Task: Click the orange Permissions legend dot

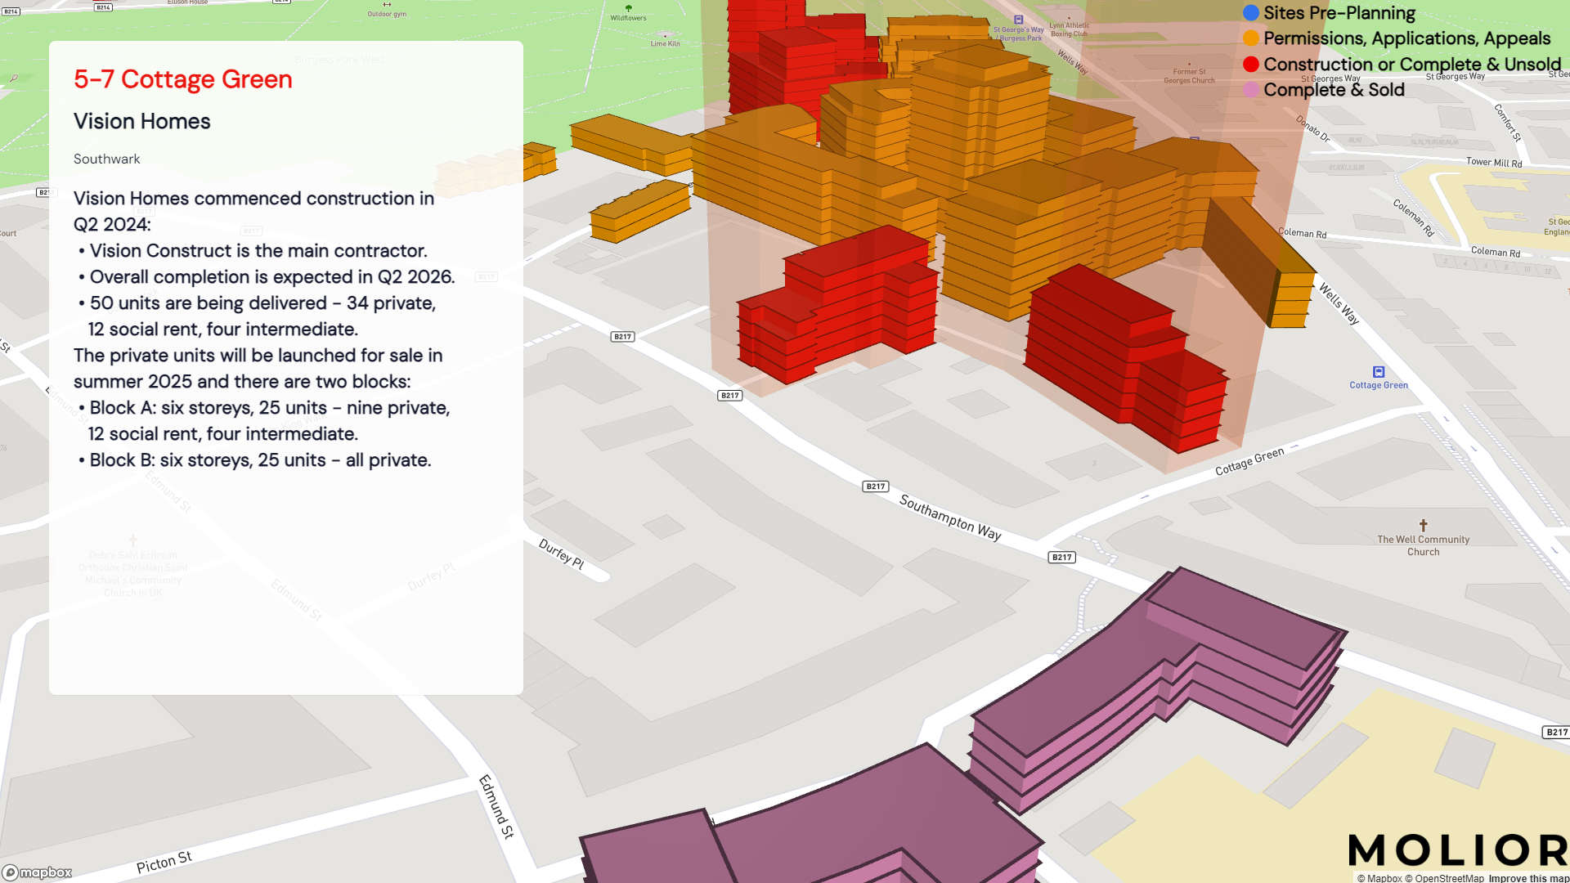Action: coord(1250,38)
